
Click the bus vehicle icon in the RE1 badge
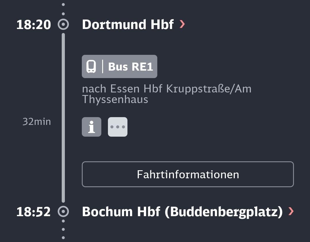pyautogui.click(x=91, y=67)
